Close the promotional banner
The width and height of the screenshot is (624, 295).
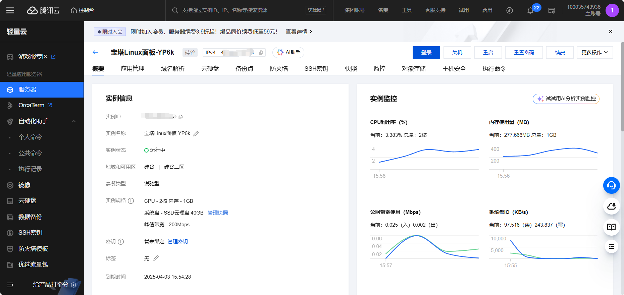(610, 32)
